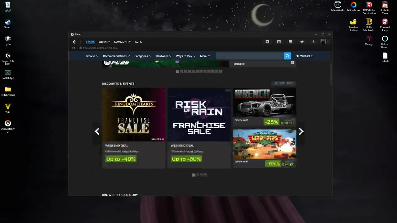This screenshot has width=397, height=223.
Task: Launch GoXLR App from desktop
Action: point(8,75)
